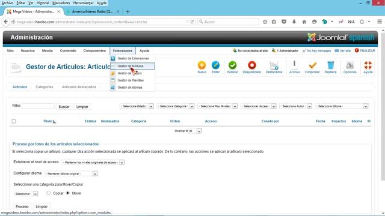Open the Ayuda lifebuoy toolbar icon
The height and width of the screenshot is (216, 385).
[x=368, y=65]
